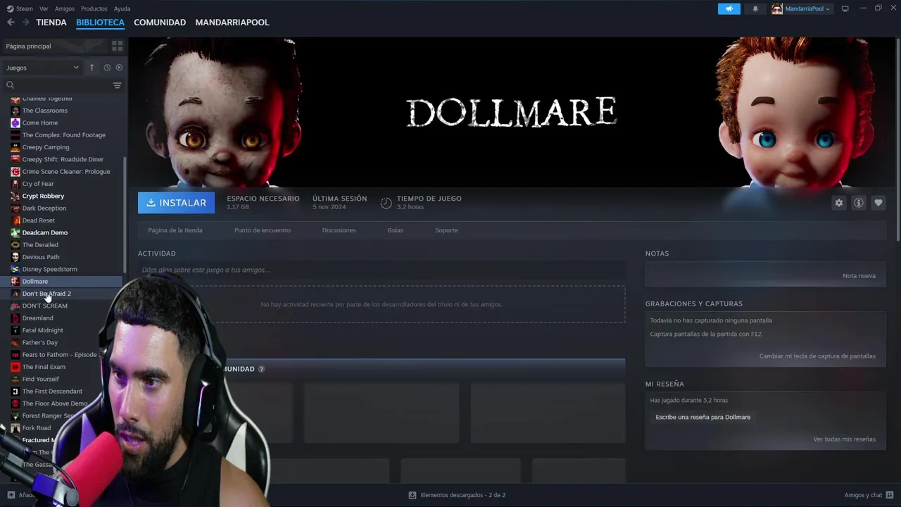The width and height of the screenshot is (901, 507).
Task: Select Dead Reset in game list
Action: [x=39, y=220]
